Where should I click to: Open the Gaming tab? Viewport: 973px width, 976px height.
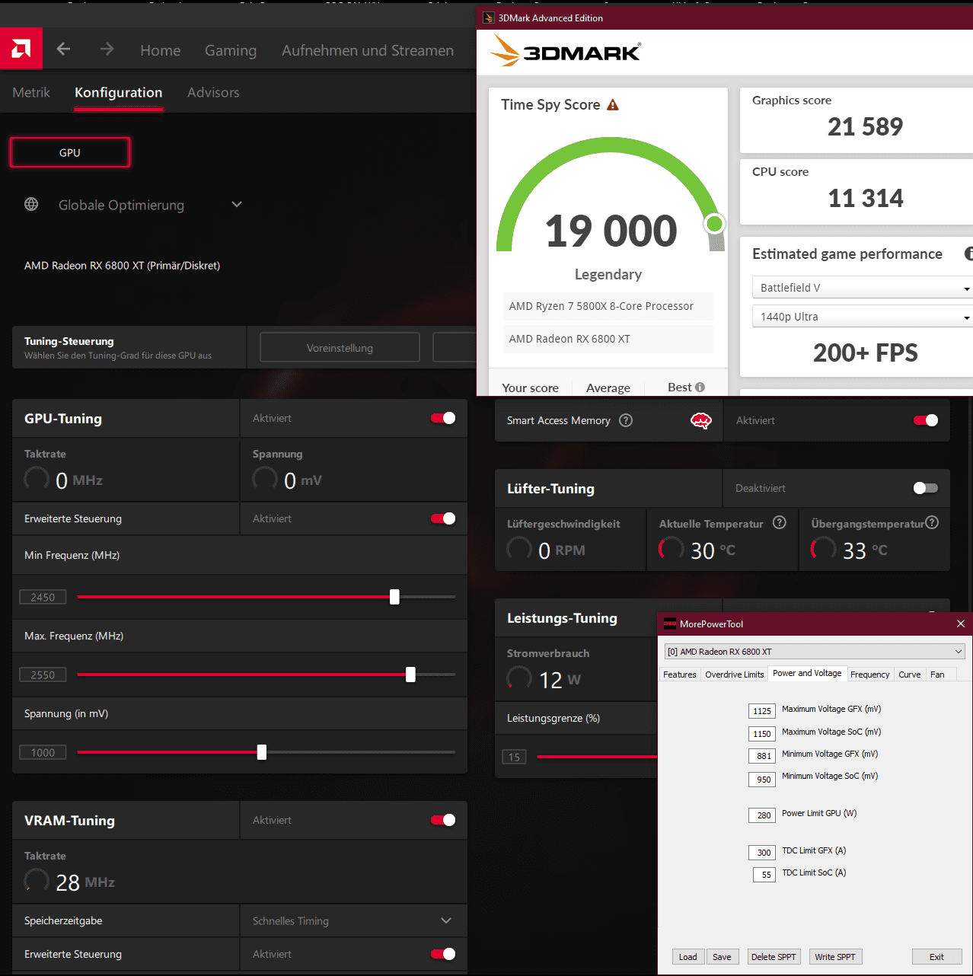pyautogui.click(x=231, y=50)
